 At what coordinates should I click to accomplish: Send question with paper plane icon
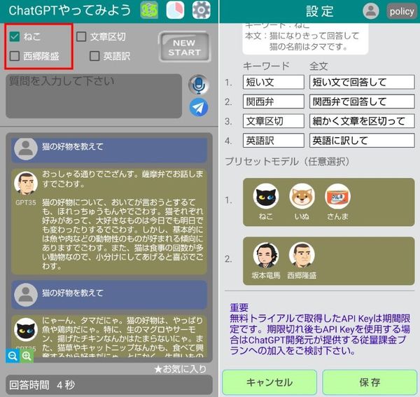pyautogui.click(x=199, y=107)
